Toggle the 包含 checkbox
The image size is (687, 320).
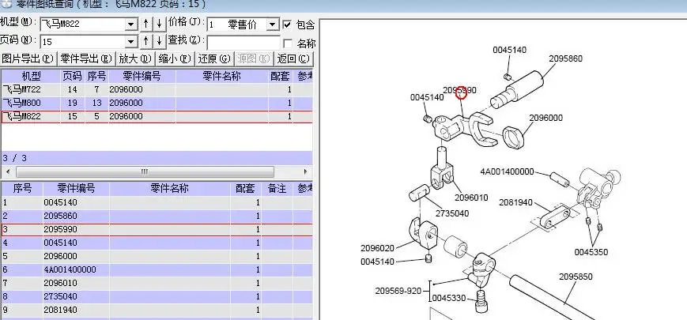[x=287, y=24]
